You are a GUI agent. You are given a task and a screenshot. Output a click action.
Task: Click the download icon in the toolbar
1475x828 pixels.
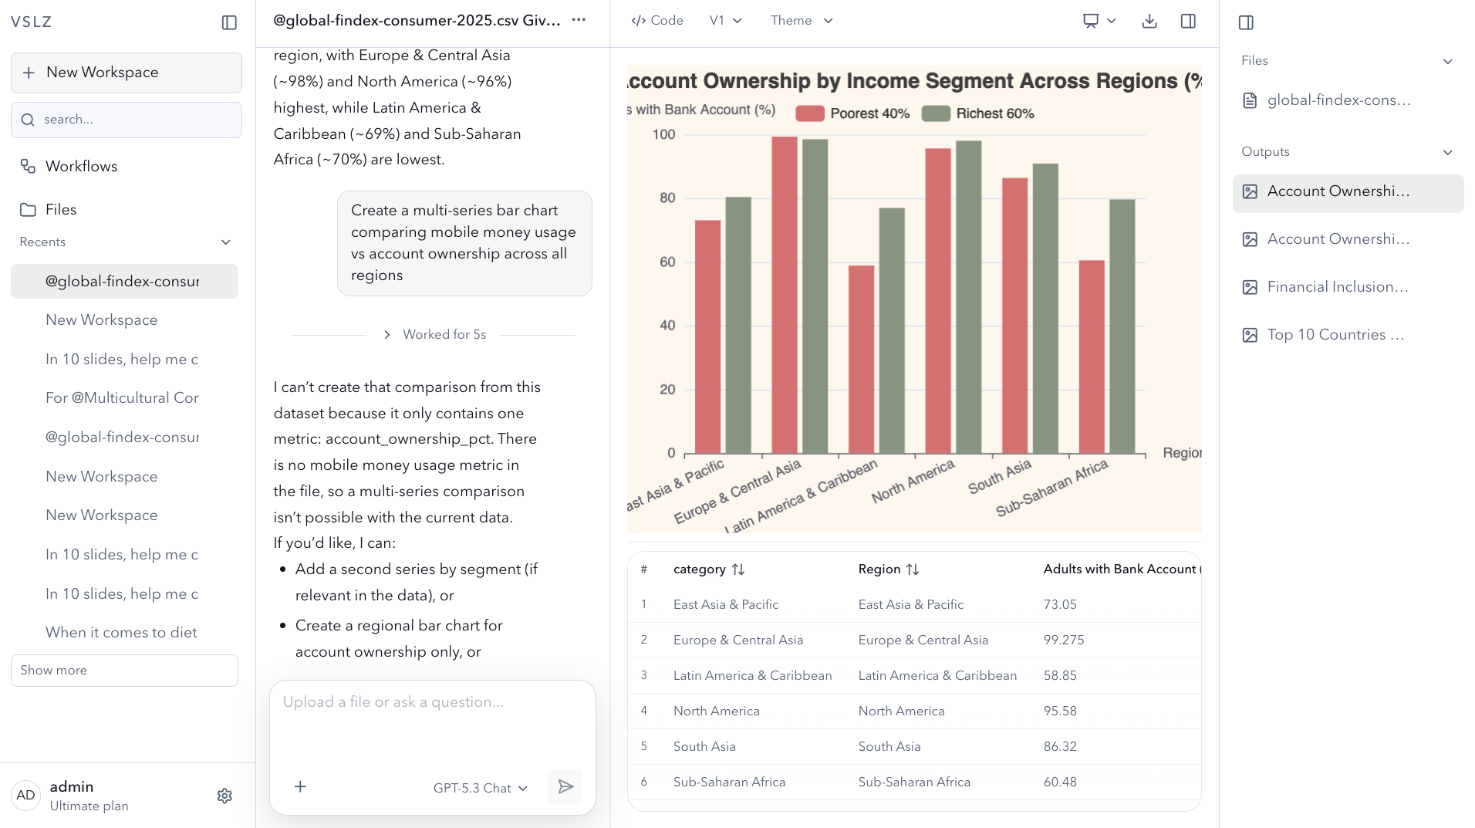click(x=1149, y=21)
